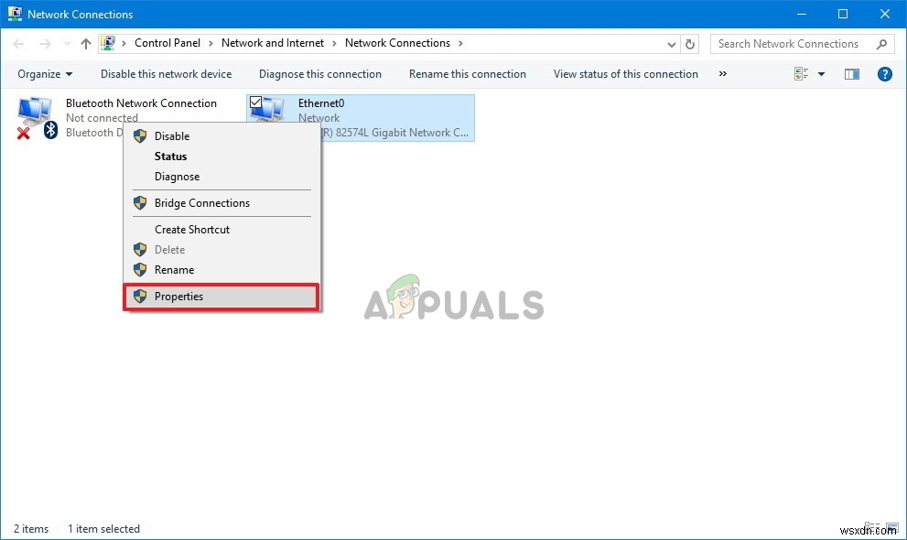The width and height of the screenshot is (907, 540).
Task: Open the Organize dropdown menu
Action: tap(45, 74)
